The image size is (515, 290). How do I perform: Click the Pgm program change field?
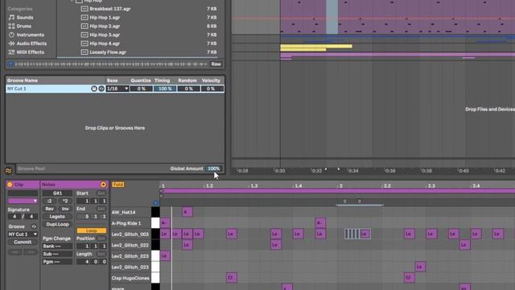coord(57,262)
